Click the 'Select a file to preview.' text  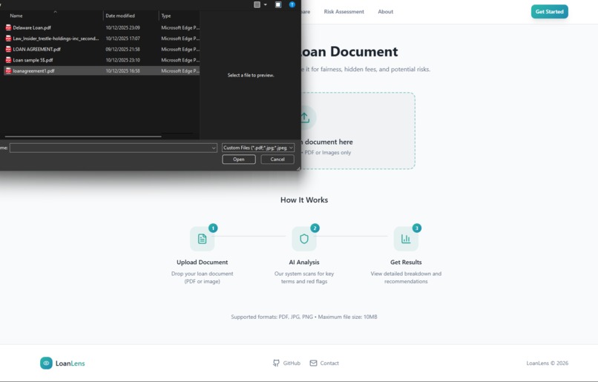point(251,75)
